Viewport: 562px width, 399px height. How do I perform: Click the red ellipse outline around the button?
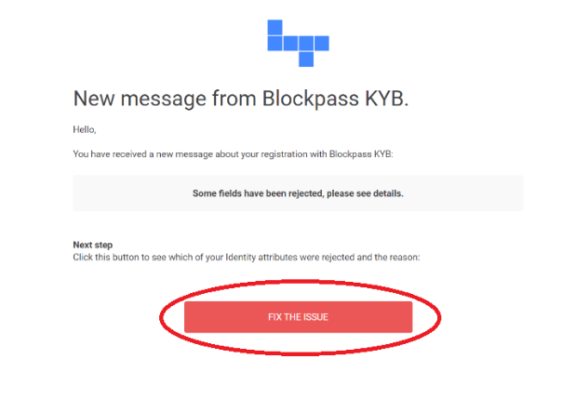(440, 317)
